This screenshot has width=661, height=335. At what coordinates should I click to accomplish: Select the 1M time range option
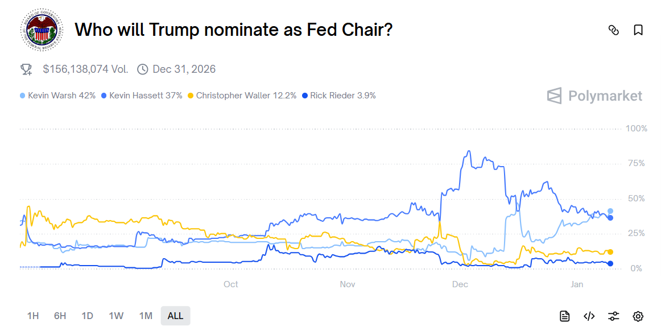145,316
